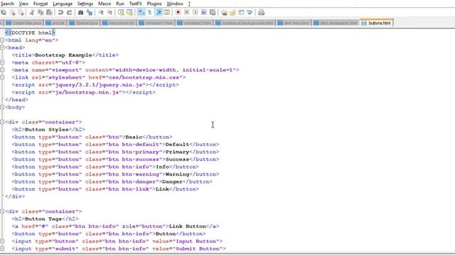The image size is (455, 255).
Task: Click the Cut scissors icon
Action: click(x=32, y=13)
